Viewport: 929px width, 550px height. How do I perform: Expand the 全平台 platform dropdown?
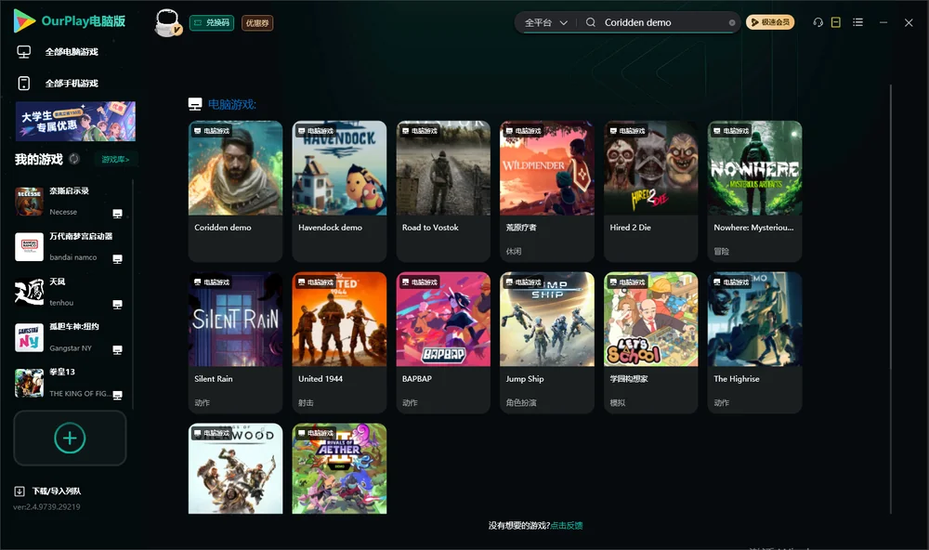[x=545, y=22]
